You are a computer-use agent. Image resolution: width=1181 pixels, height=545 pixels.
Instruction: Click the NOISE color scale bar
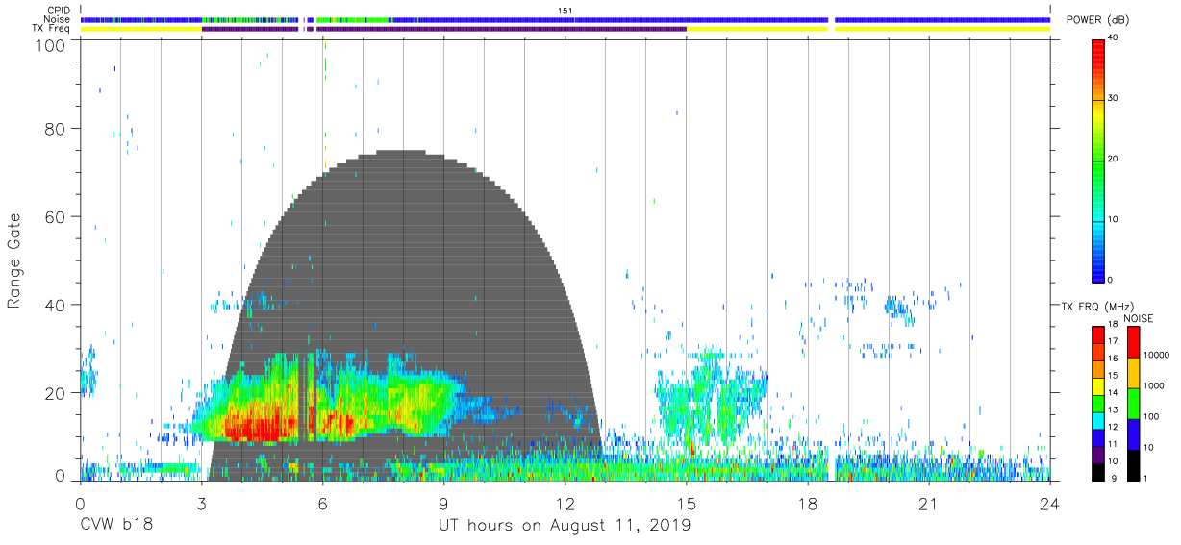click(x=1134, y=404)
